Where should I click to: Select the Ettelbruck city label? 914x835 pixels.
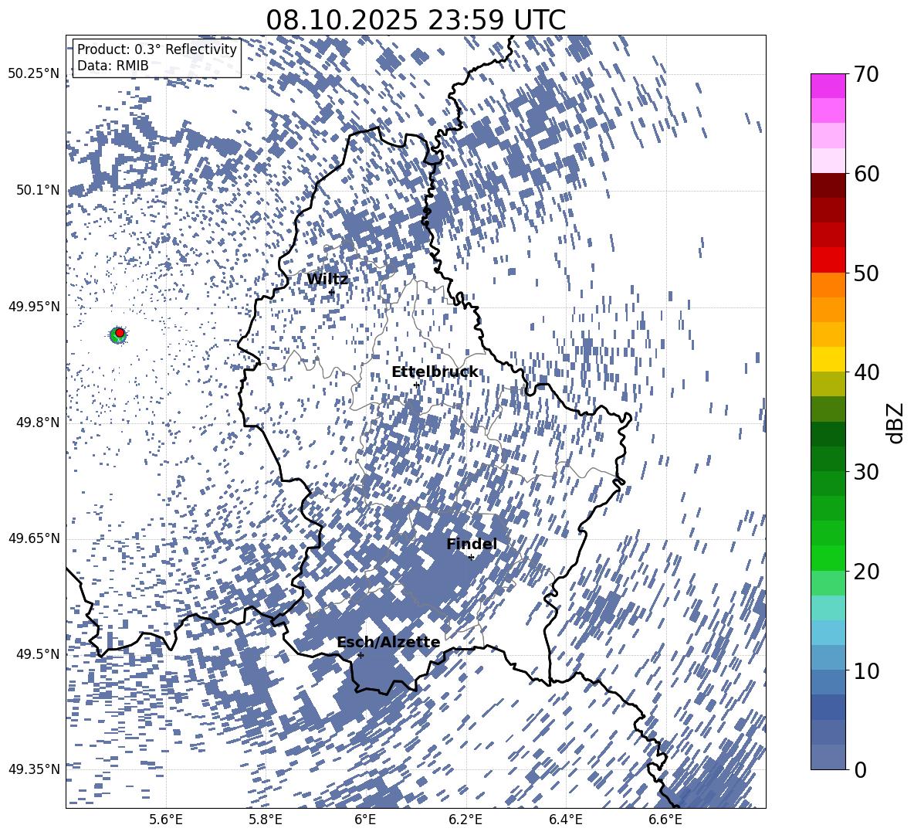coord(435,372)
